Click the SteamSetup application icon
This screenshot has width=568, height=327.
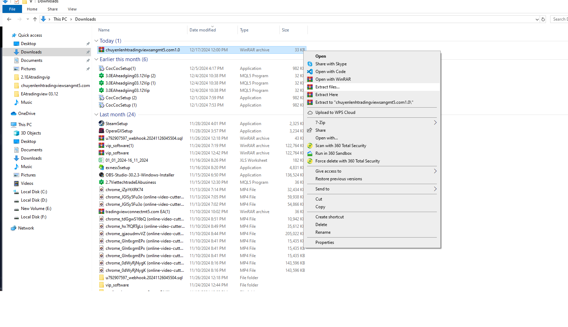(101, 124)
